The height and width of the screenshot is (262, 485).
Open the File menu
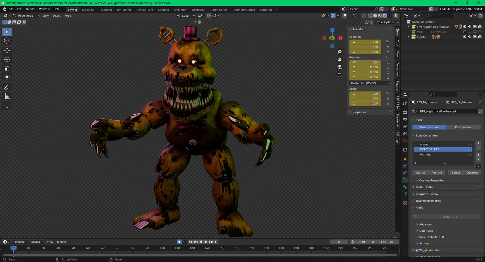(x=11, y=9)
